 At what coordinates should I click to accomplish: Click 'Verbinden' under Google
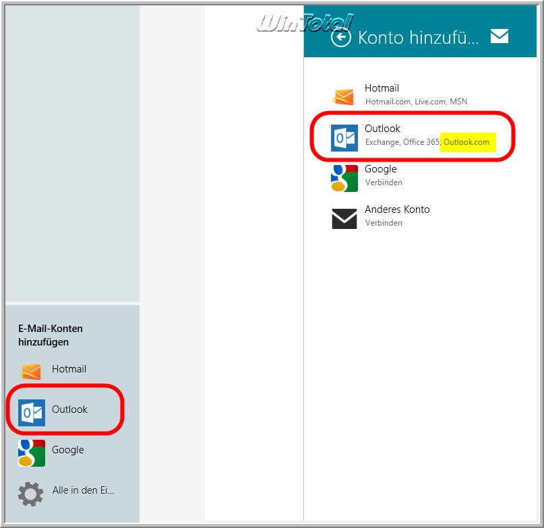tap(384, 183)
